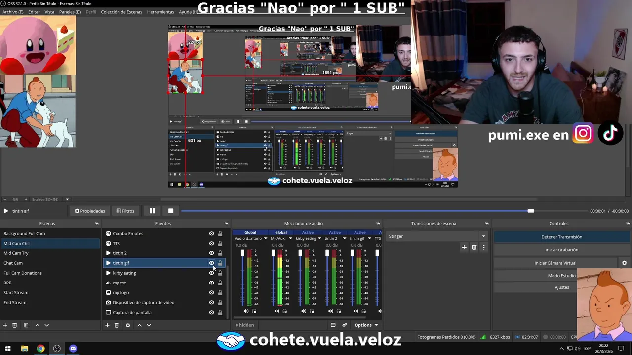Remove selected scene with the Escenas trash icon
This screenshot has width=632, height=355.
click(x=15, y=325)
